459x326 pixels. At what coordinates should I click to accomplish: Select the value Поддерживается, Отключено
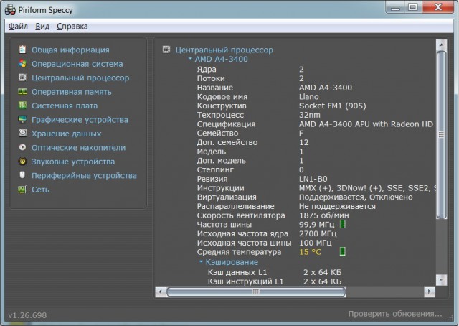click(x=356, y=197)
